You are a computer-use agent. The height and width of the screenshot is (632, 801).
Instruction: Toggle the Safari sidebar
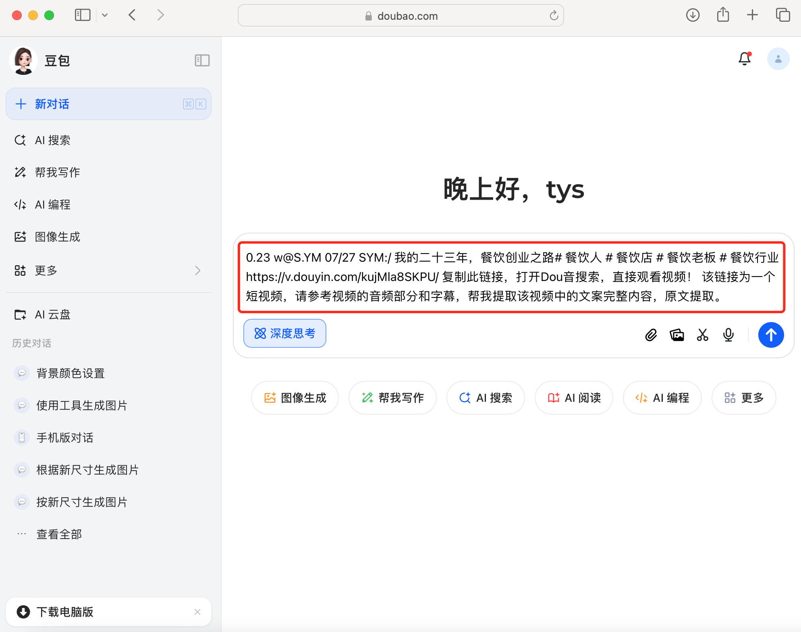(83, 15)
